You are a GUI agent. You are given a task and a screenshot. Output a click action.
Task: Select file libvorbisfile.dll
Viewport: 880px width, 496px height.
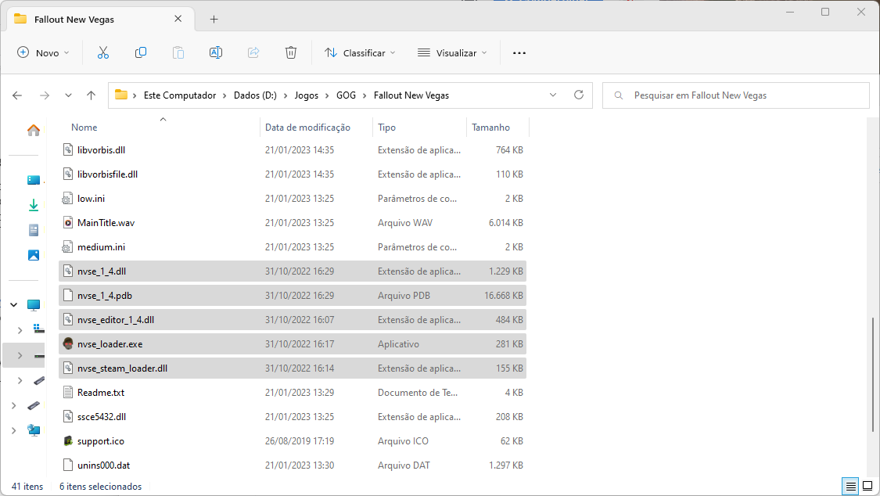[x=293, y=174]
